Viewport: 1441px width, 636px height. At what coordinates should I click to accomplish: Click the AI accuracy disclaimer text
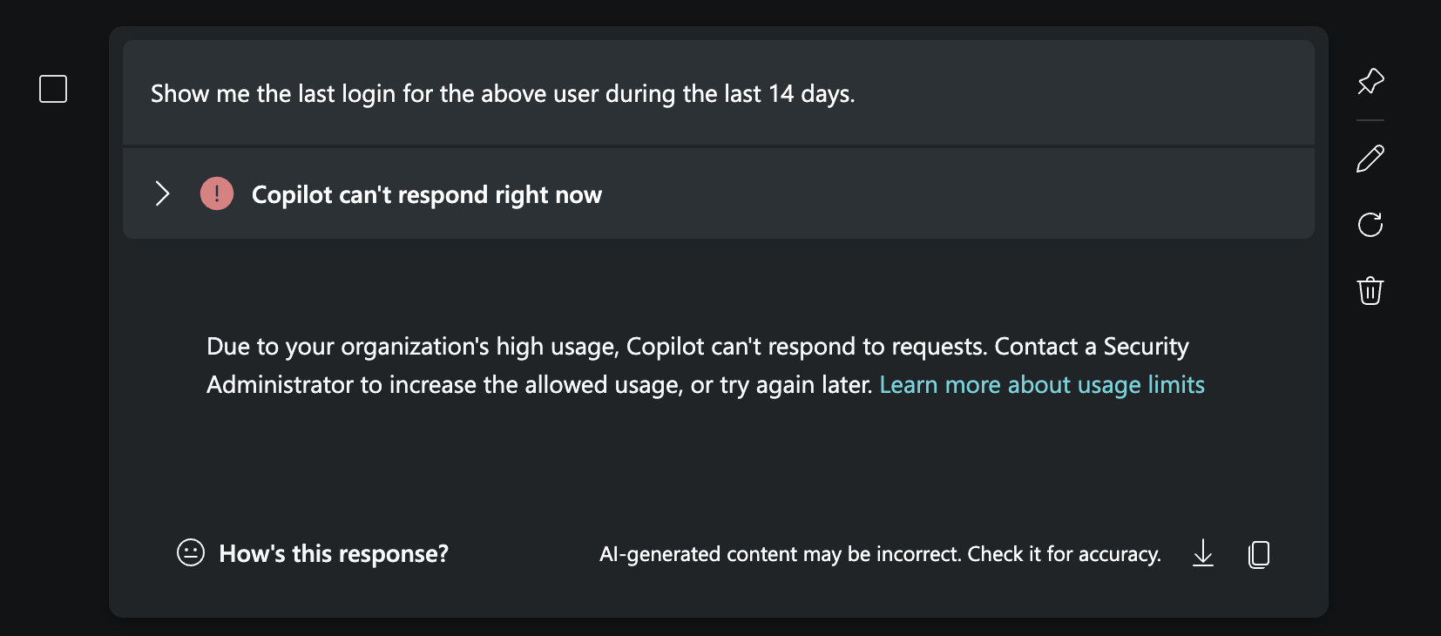878,553
